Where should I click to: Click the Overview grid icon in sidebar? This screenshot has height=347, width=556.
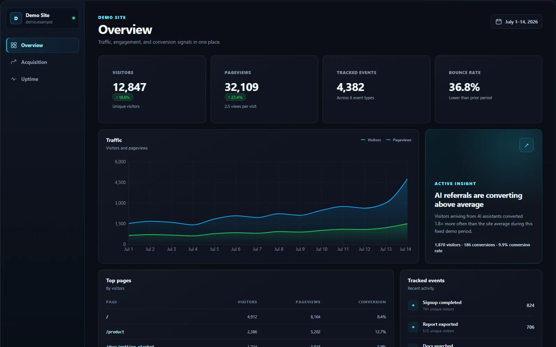tap(14, 45)
